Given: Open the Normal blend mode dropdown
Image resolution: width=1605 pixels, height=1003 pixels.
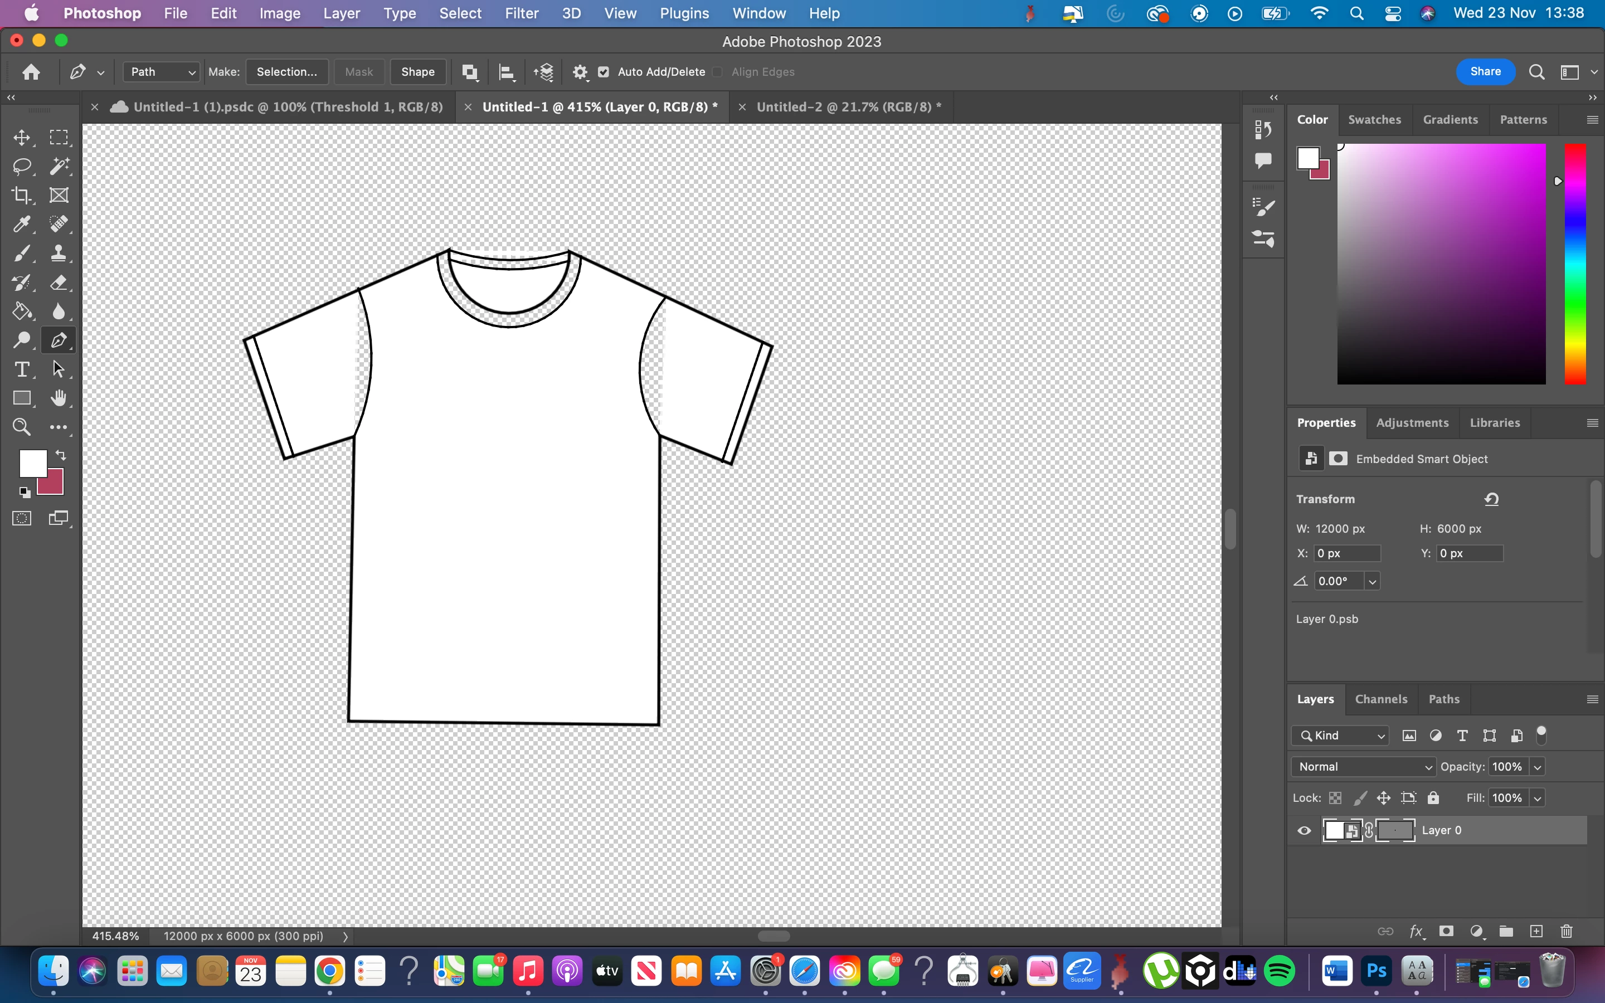Looking at the screenshot, I should [1364, 767].
